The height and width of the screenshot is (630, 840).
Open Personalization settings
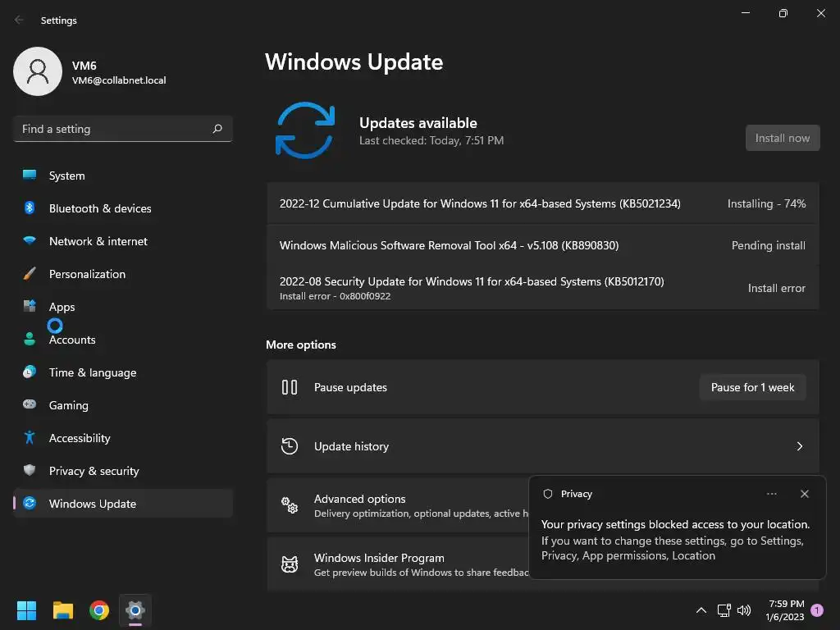point(123,274)
